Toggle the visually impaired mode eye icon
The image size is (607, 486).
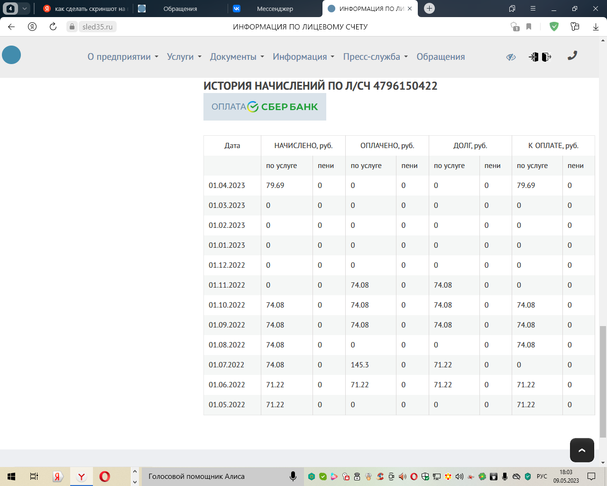click(511, 57)
